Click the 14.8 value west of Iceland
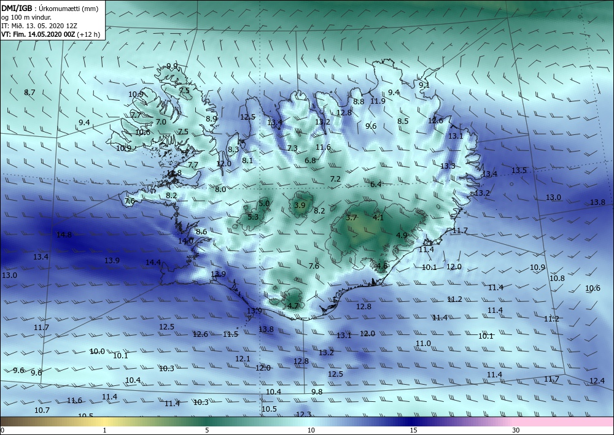The height and width of the screenshot is (435, 614). tap(64, 235)
